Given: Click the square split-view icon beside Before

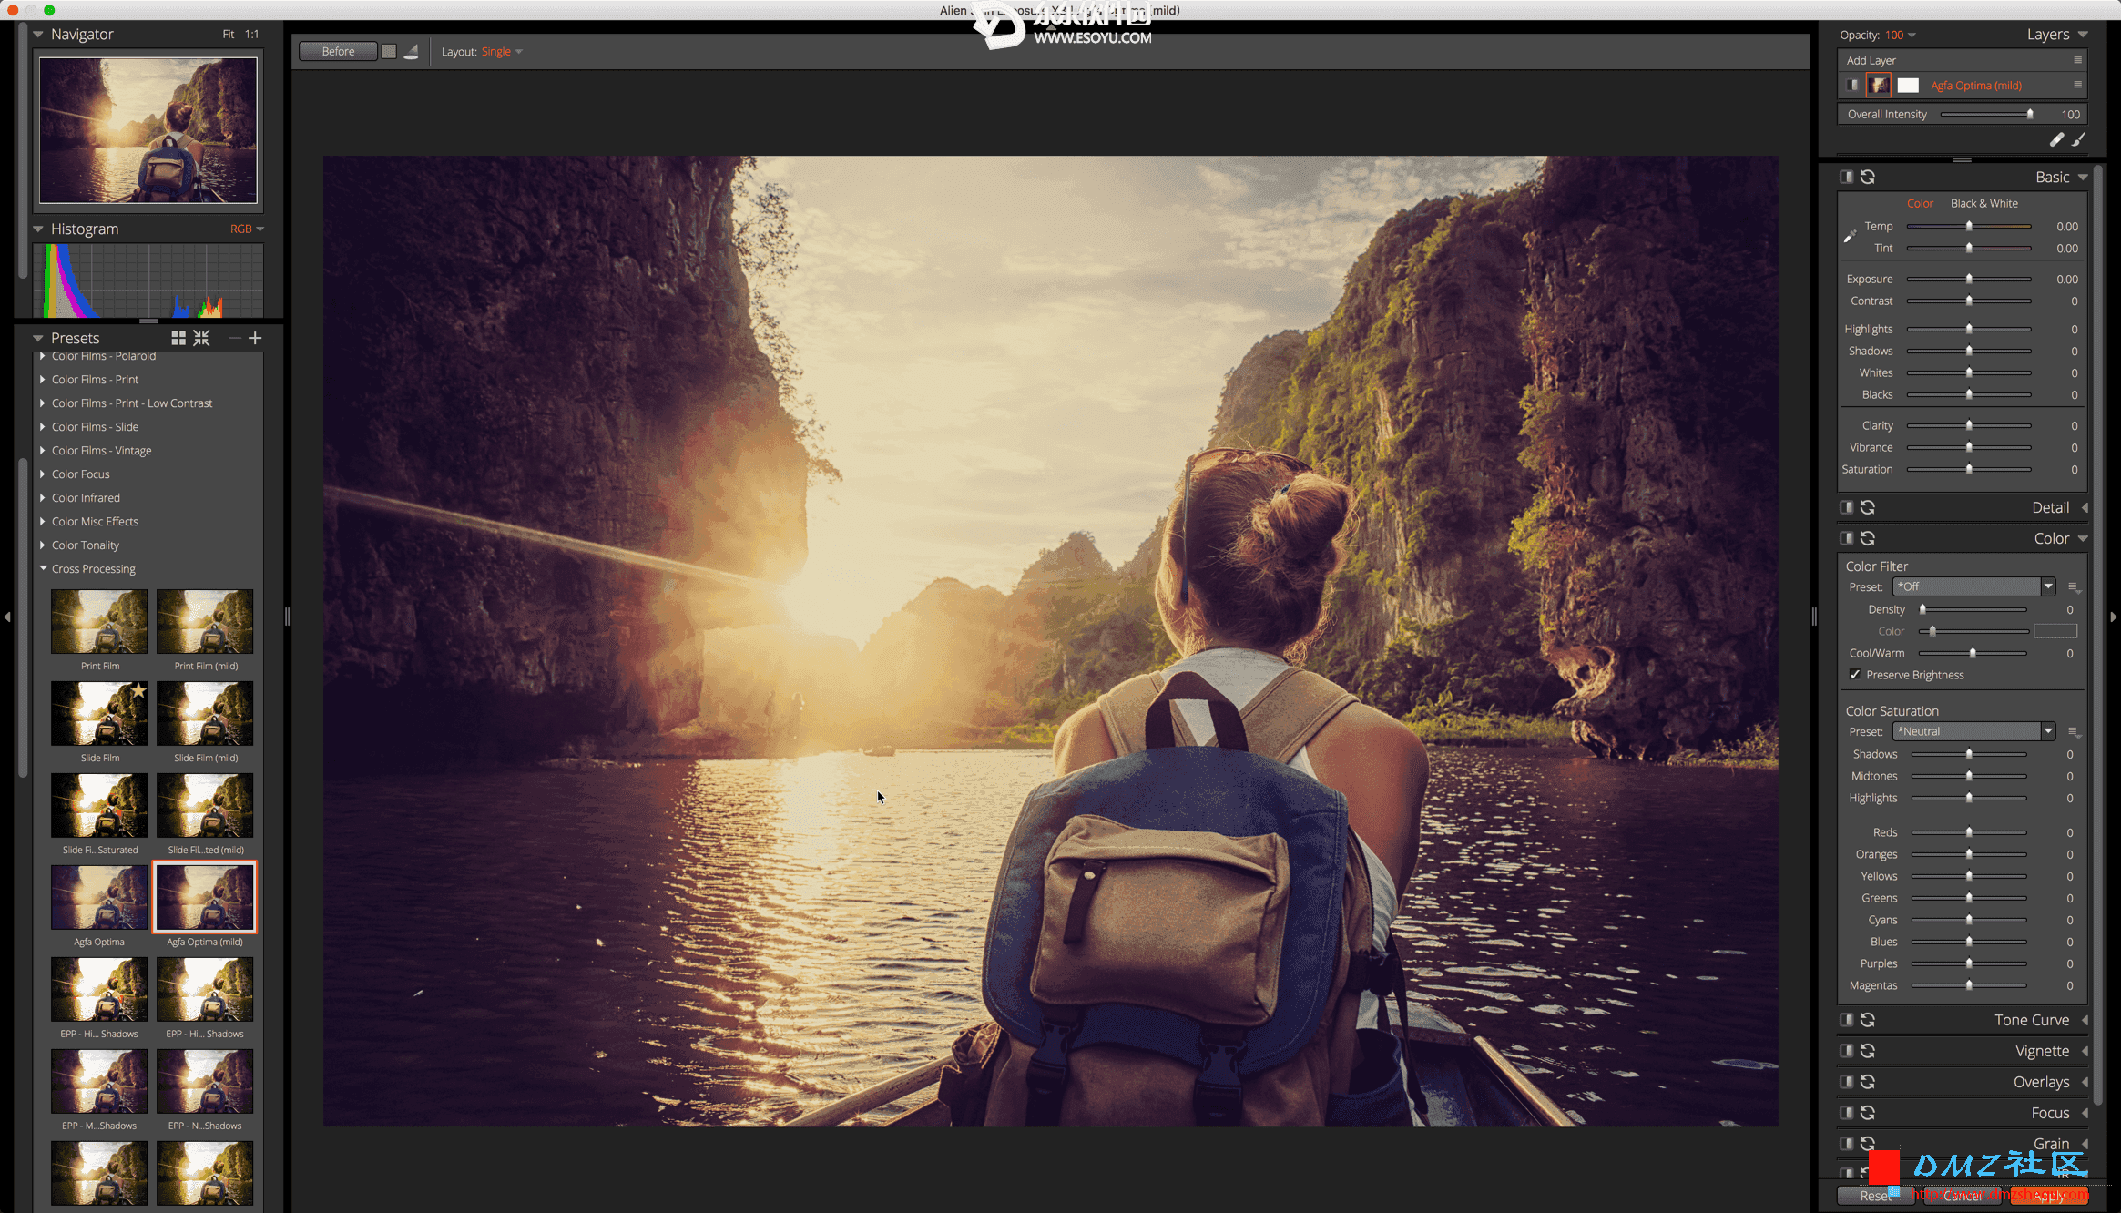Looking at the screenshot, I should [389, 52].
